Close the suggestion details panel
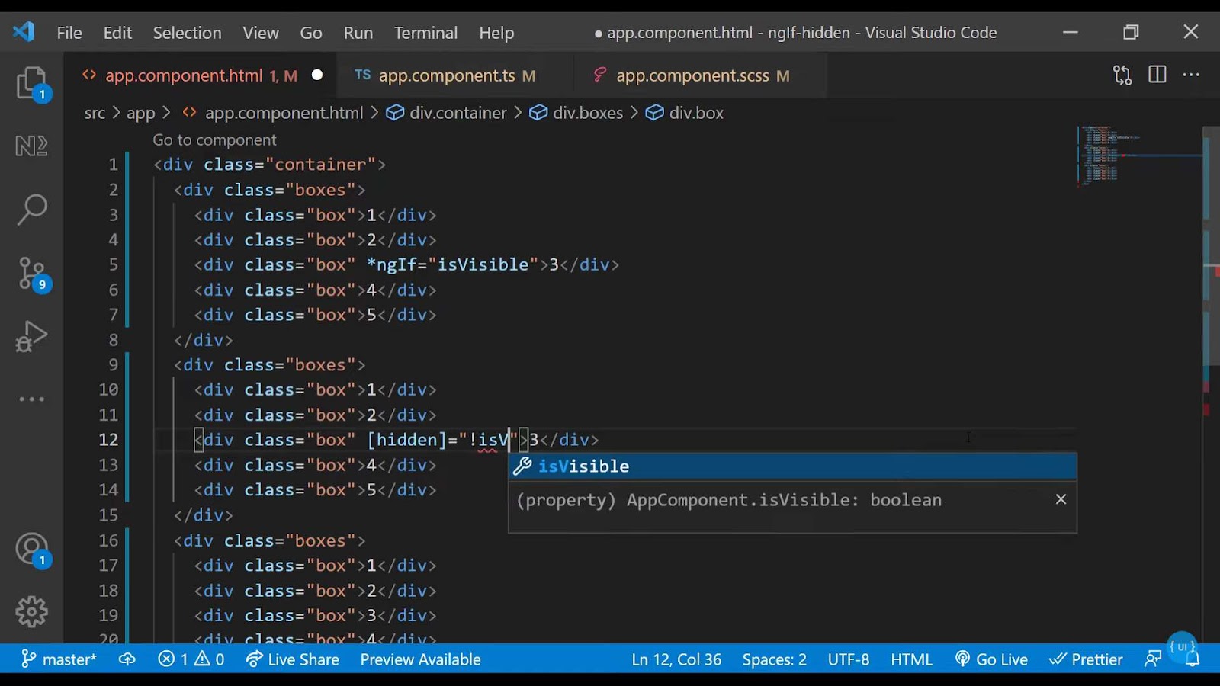This screenshot has height=686, width=1220. tap(1061, 499)
